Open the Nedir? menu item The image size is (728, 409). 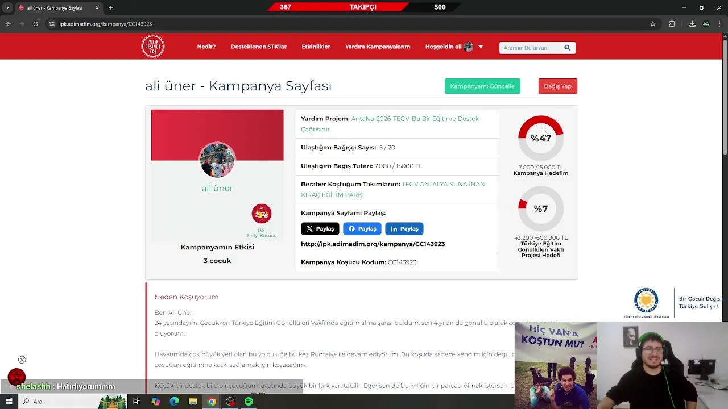point(206,47)
